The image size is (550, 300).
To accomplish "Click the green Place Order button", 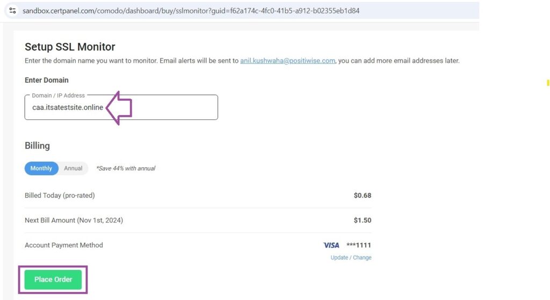I will tap(53, 279).
